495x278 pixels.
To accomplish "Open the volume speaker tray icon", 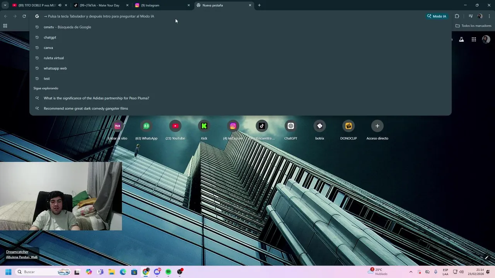I will coord(461,272).
